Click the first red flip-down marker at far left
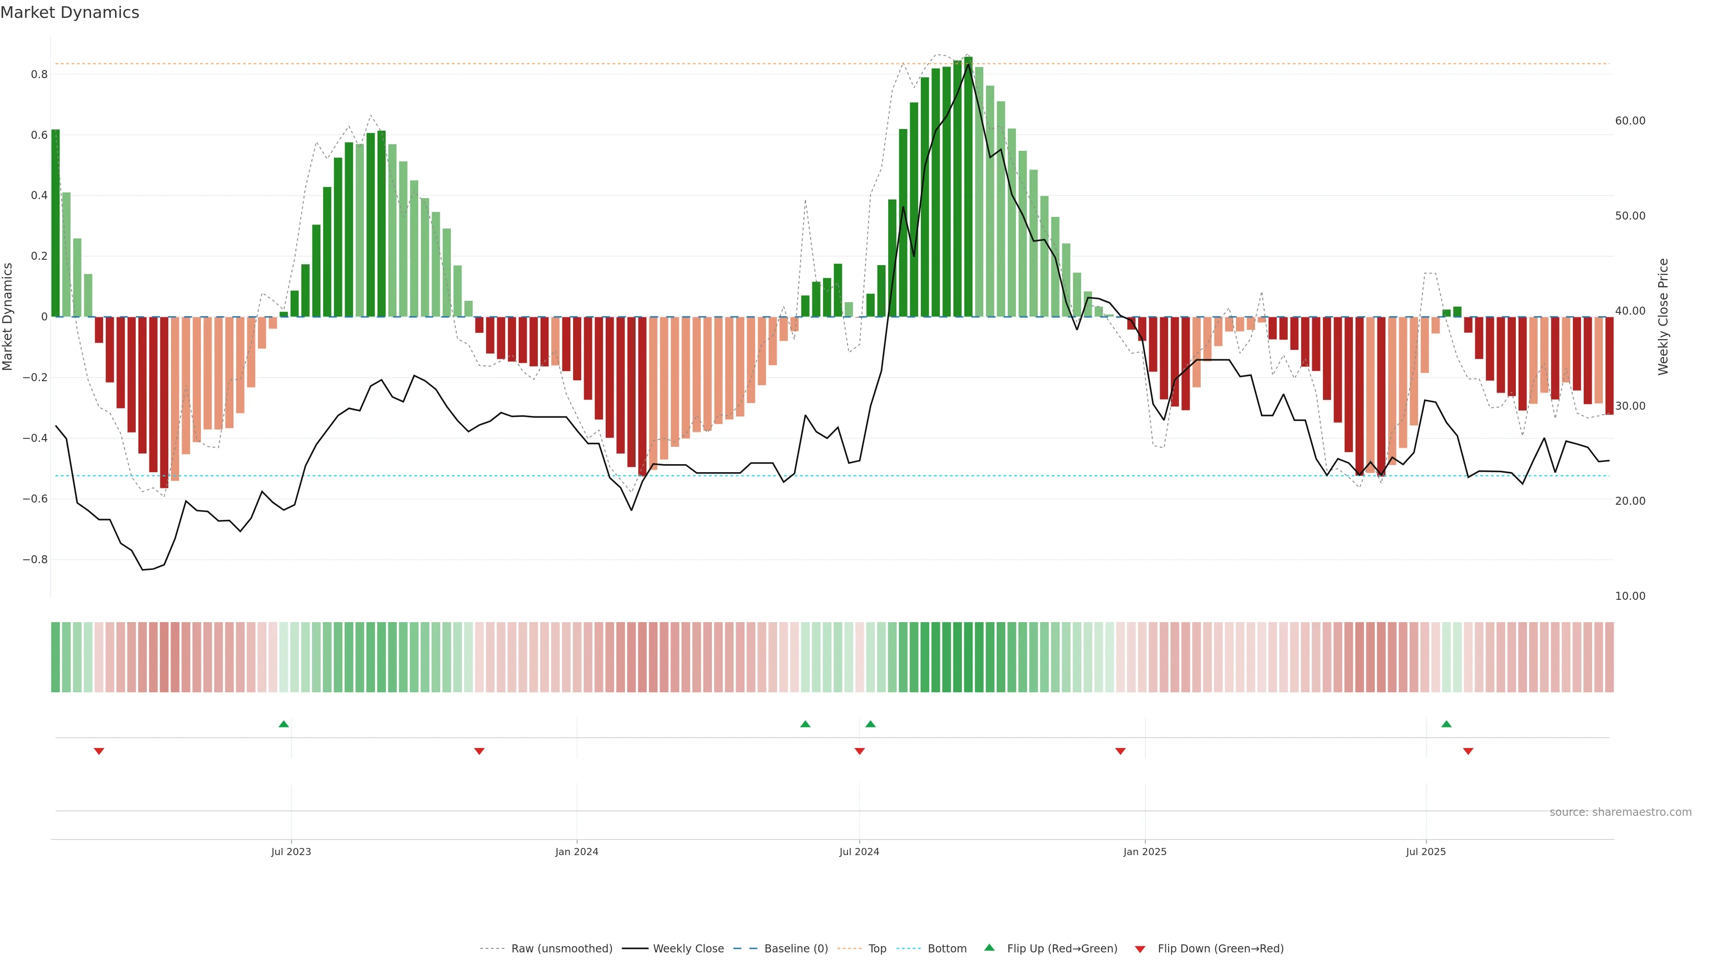The image size is (1714, 964). click(99, 751)
